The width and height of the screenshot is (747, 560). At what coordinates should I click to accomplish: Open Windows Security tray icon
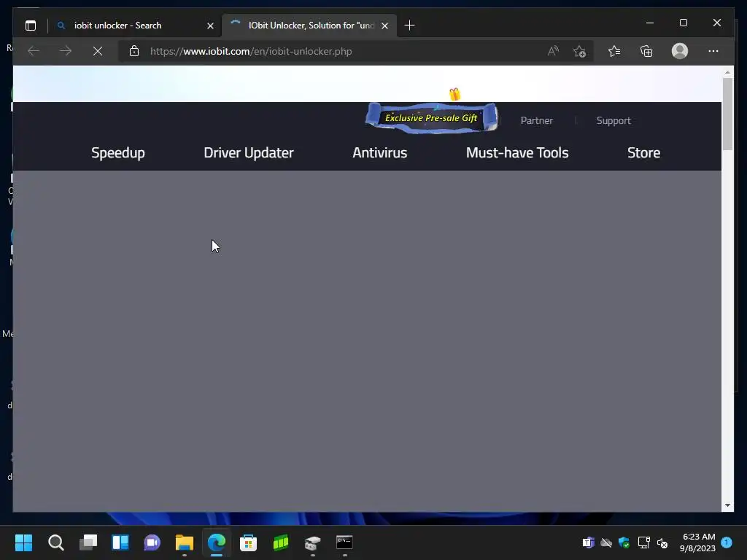(624, 542)
